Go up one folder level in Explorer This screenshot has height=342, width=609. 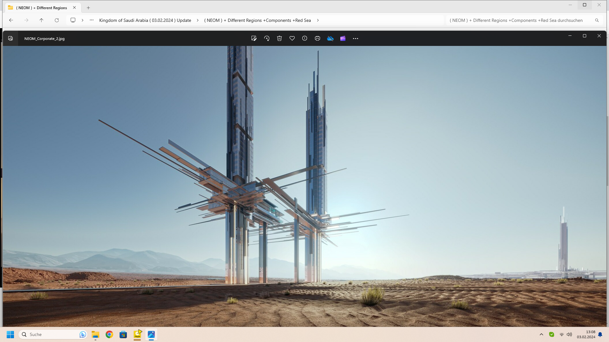click(x=42, y=20)
